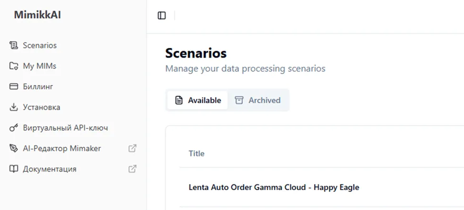Click the Title column header
This screenshot has height=210, width=464.
[x=197, y=153]
